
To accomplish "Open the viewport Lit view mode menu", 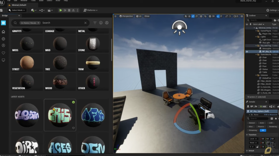I will [x=139, y=16].
